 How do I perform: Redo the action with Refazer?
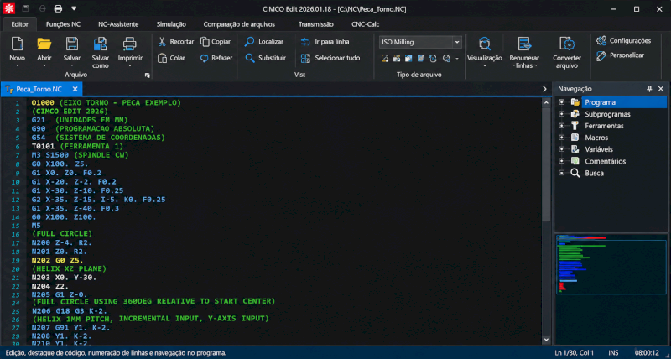216,58
